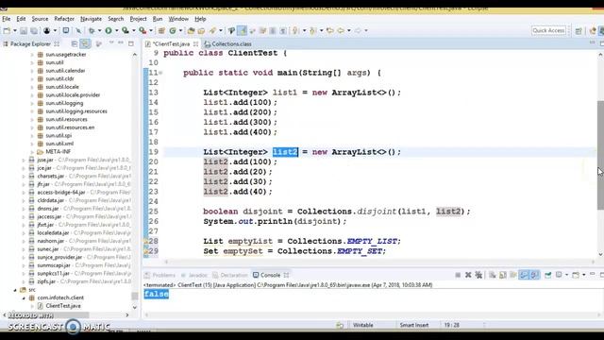Switch to the Problems tab
The height and width of the screenshot is (340, 604).
coord(159,275)
